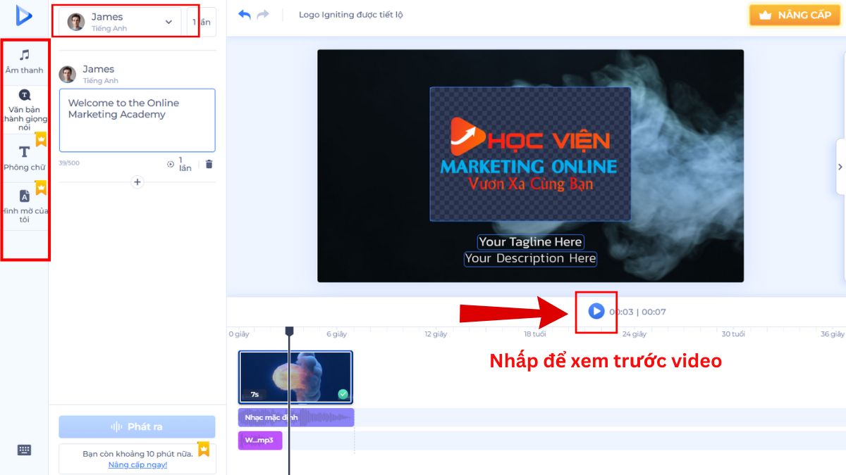
Task: Click the app logo at top left
Action: (25, 15)
